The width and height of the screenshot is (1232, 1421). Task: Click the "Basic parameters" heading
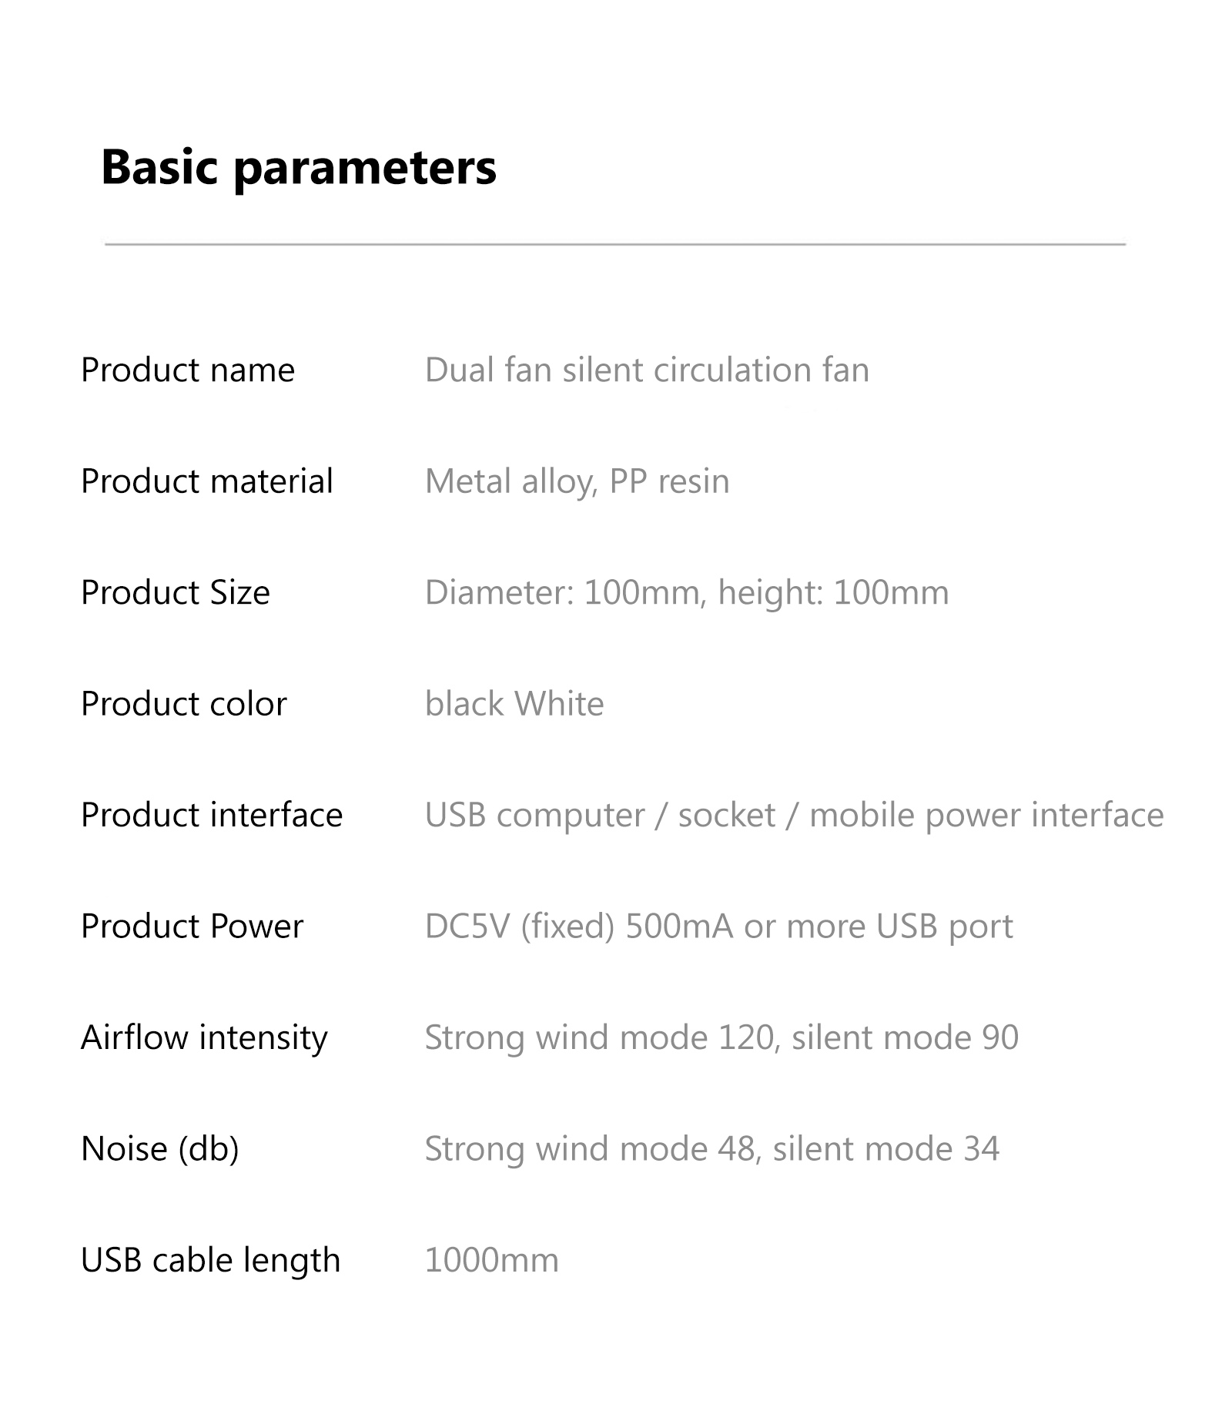pos(299,167)
